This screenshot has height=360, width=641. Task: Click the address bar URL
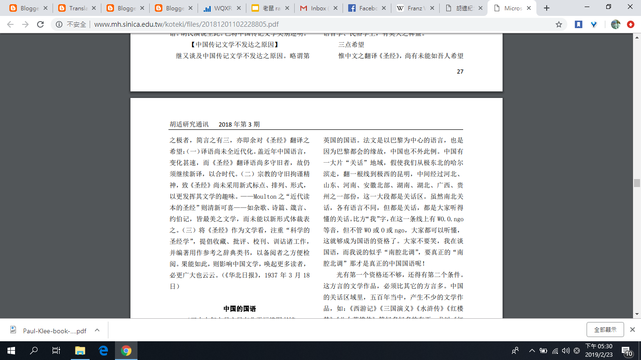click(187, 25)
